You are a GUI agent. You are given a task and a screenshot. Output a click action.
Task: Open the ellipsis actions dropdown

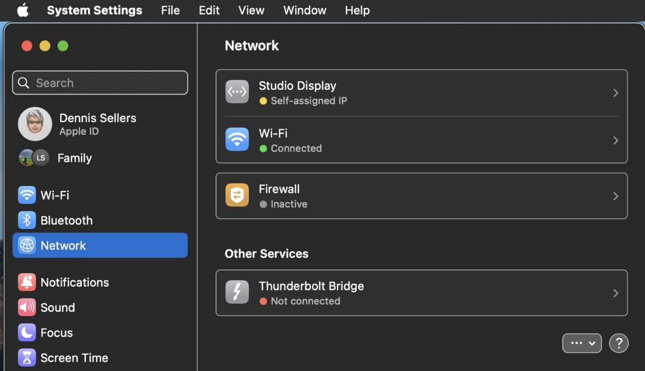tap(582, 343)
